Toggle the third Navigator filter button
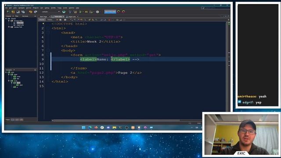The height and width of the screenshot is (158, 281). point(22,120)
